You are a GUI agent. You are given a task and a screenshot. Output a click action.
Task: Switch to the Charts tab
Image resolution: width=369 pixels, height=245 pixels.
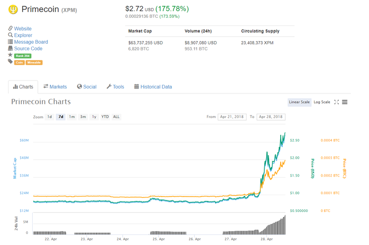point(23,87)
